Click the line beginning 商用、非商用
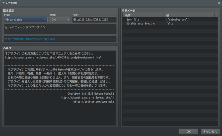 pyautogui.click(x=53, y=73)
